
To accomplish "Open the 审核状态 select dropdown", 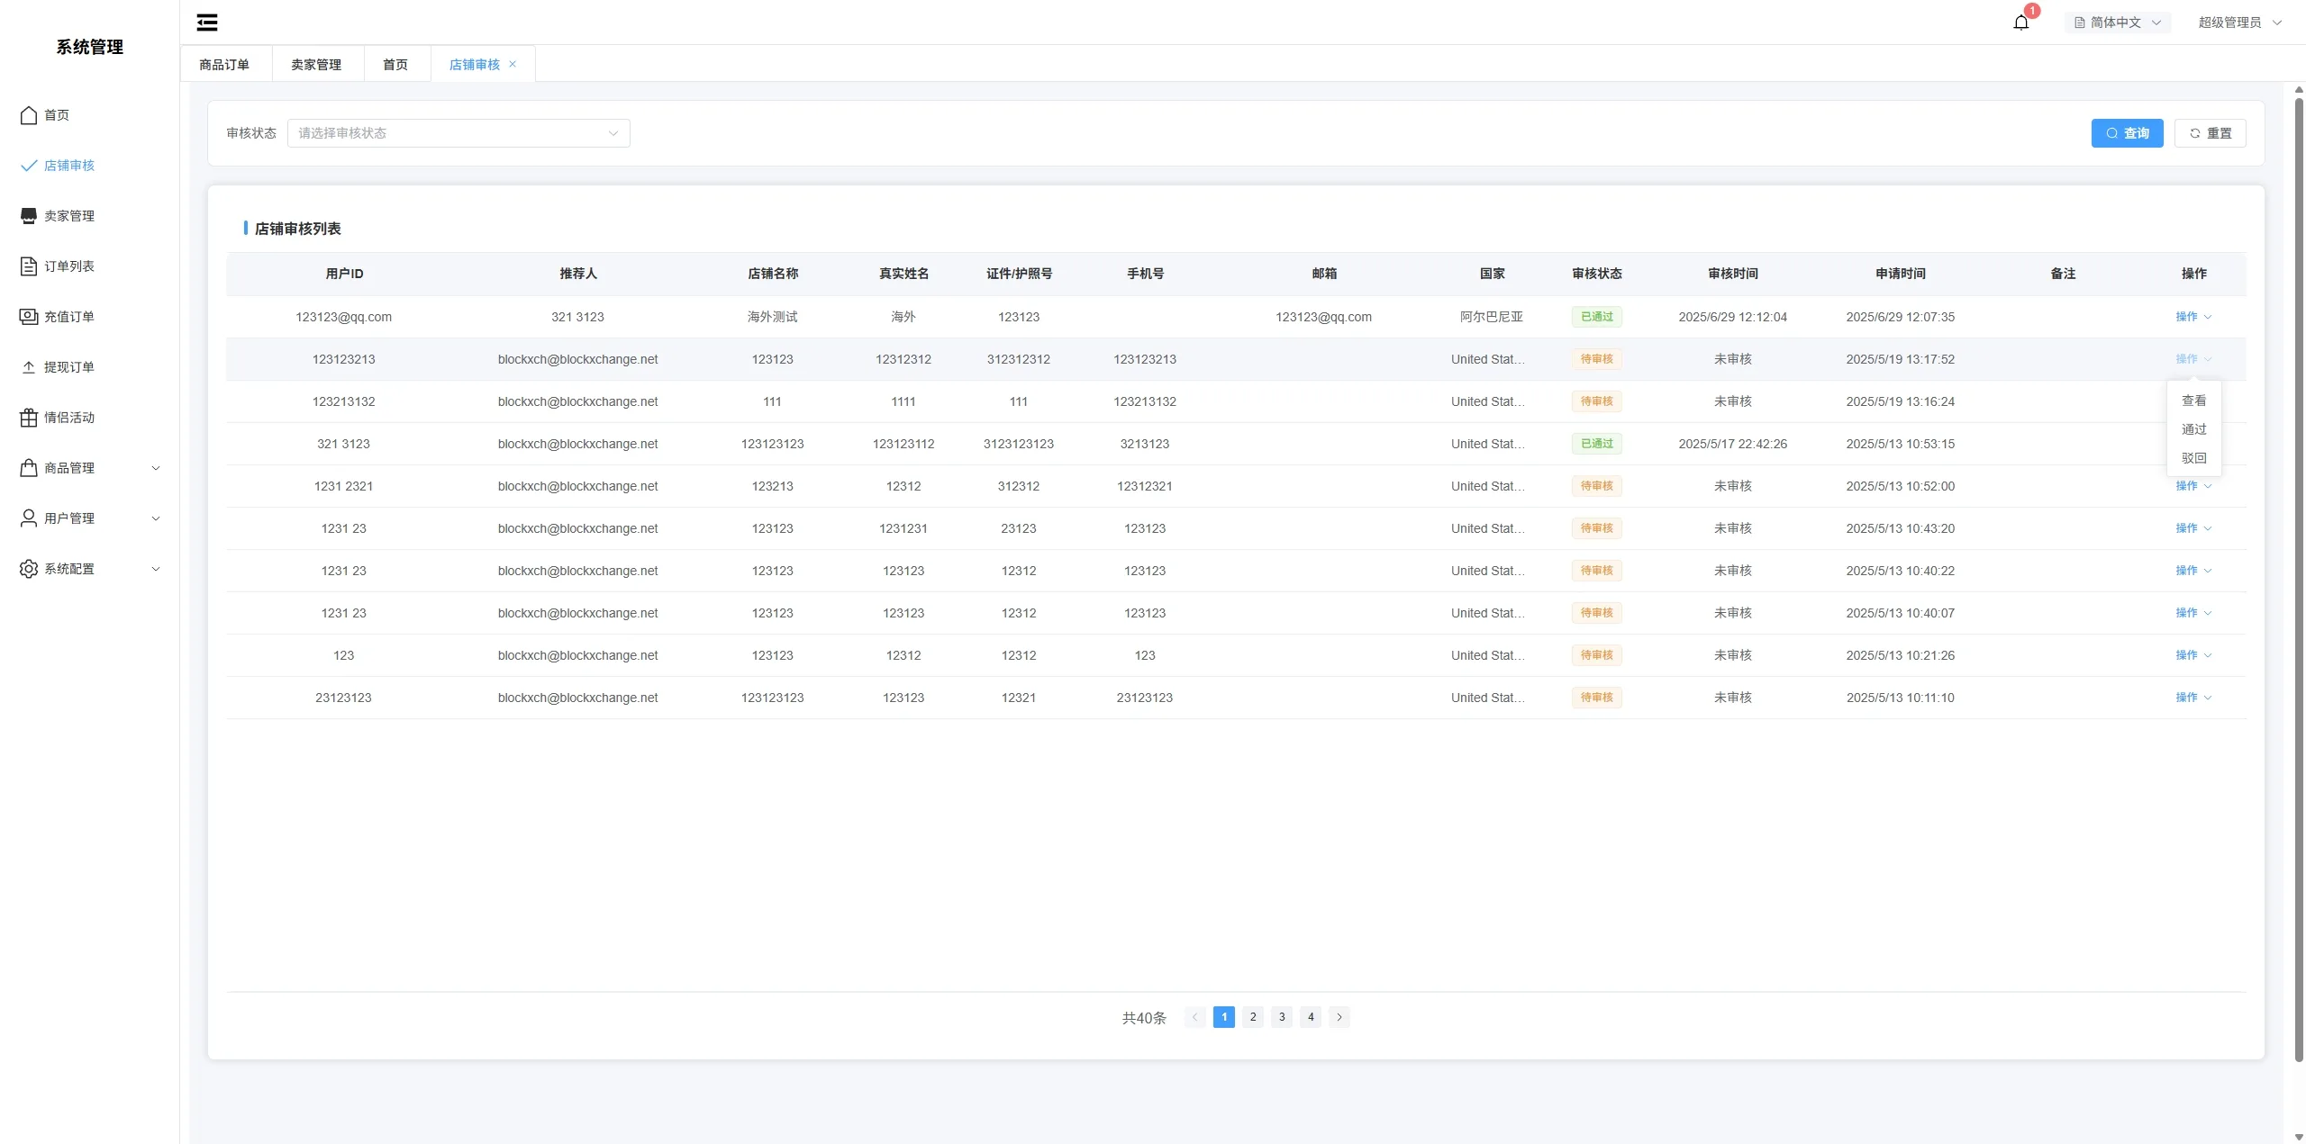I will pyautogui.click(x=458, y=133).
